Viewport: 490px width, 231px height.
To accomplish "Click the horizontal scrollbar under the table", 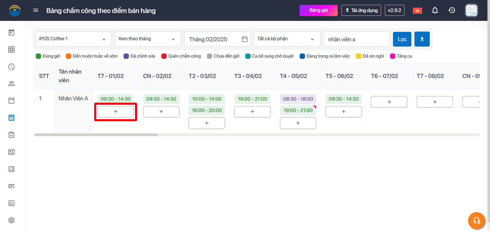I will coord(96,135).
